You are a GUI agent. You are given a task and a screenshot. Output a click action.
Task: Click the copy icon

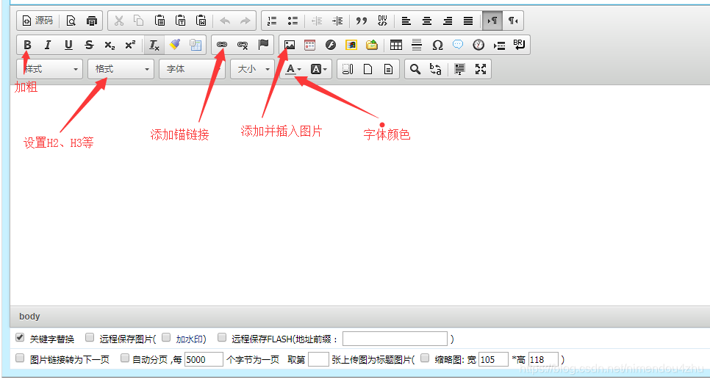point(139,21)
